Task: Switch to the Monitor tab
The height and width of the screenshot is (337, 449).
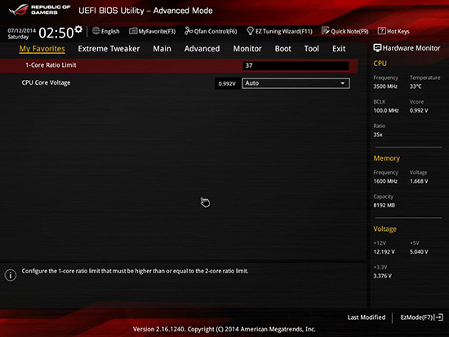Action: (247, 49)
